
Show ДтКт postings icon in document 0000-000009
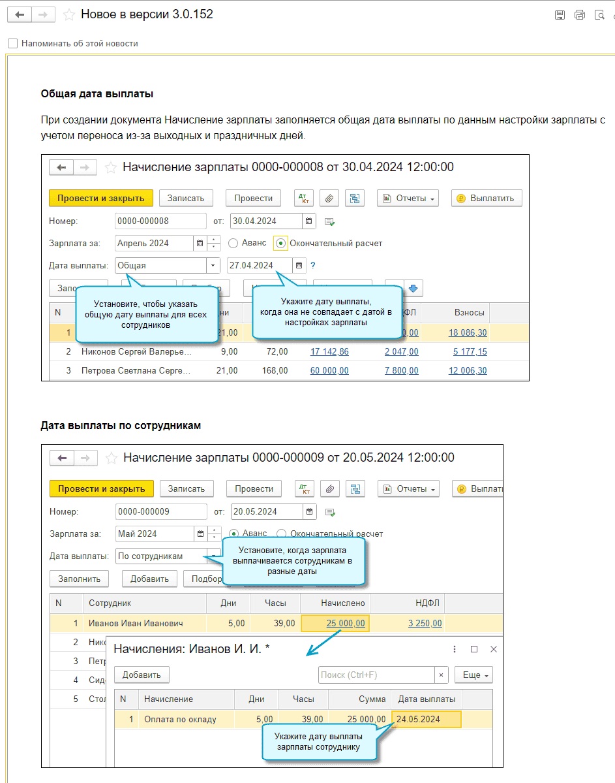point(305,489)
